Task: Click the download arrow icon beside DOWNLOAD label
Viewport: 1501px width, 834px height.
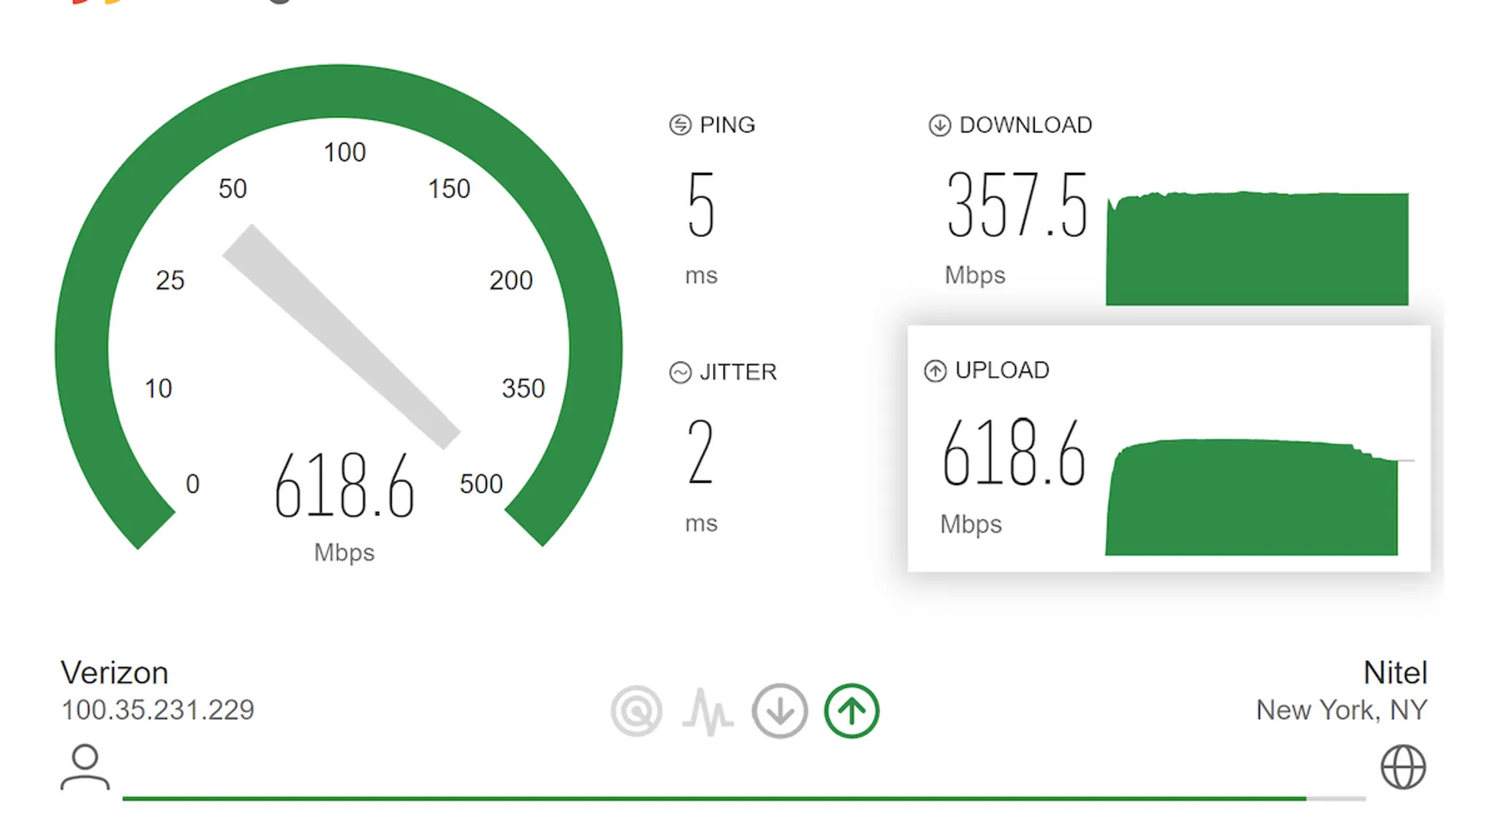Action: tap(940, 125)
